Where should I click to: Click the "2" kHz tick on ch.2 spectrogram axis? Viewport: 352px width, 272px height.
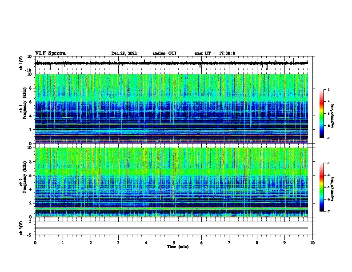click(31, 203)
